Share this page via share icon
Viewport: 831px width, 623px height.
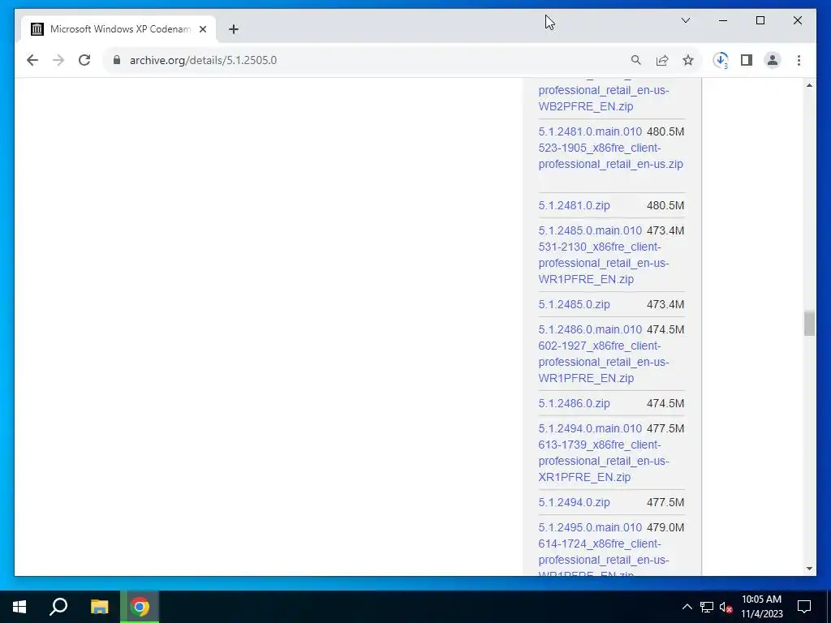(x=662, y=60)
